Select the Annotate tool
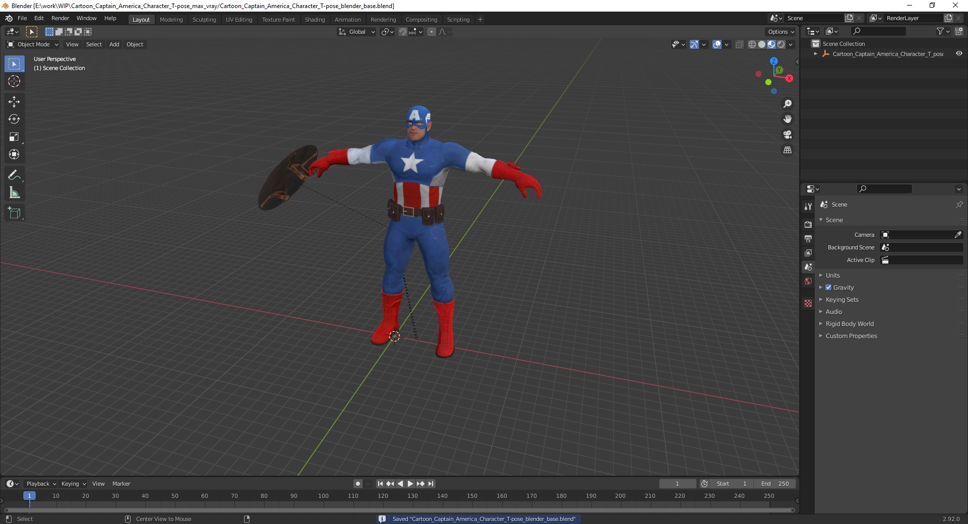The image size is (968, 524). pyautogui.click(x=14, y=175)
